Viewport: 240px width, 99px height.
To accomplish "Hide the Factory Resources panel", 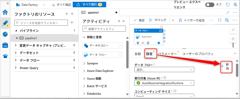I will pos(72,14).
